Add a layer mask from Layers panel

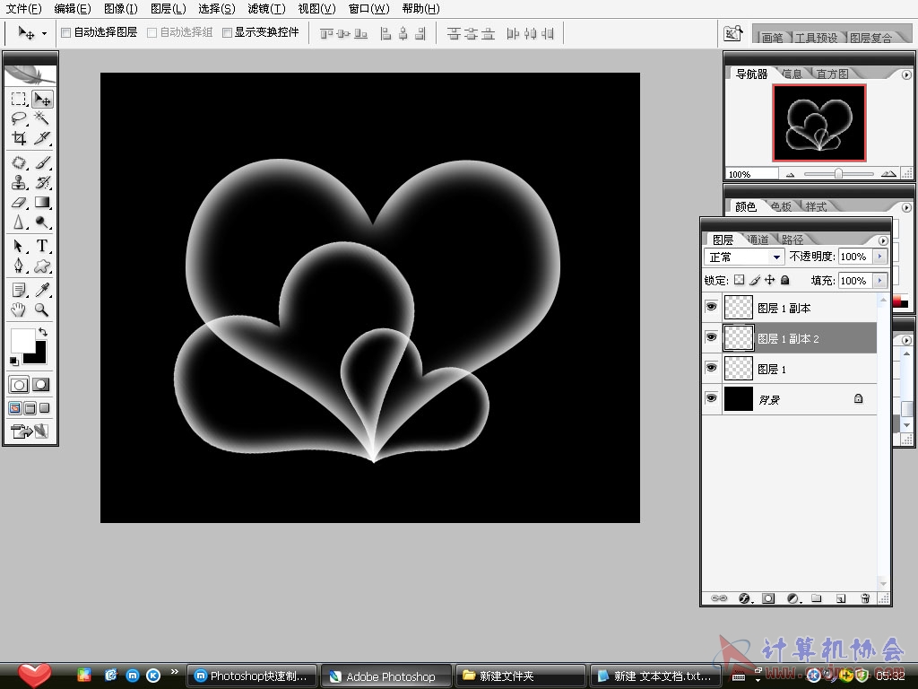pos(768,598)
